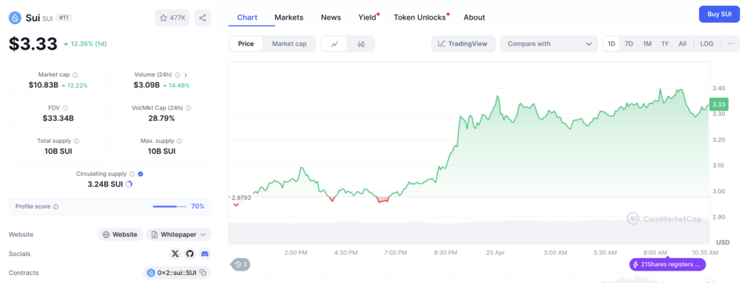Open the GitHub social link
The height and width of the screenshot is (283, 747).
tap(190, 254)
